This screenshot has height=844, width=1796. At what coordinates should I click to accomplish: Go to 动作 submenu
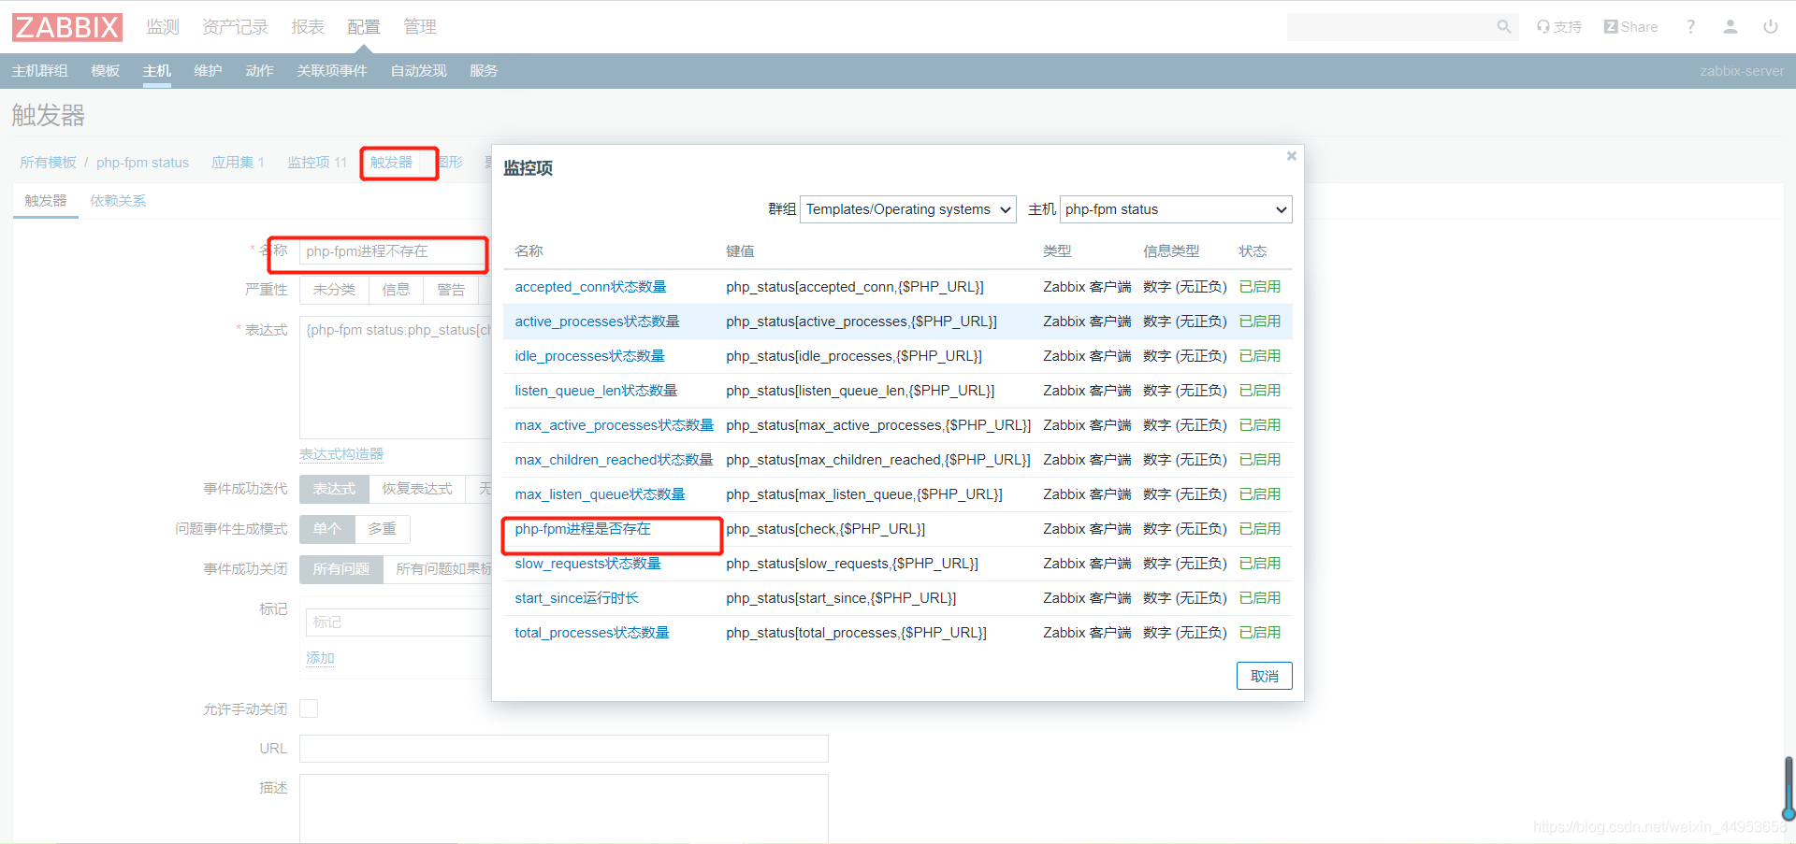point(259,71)
